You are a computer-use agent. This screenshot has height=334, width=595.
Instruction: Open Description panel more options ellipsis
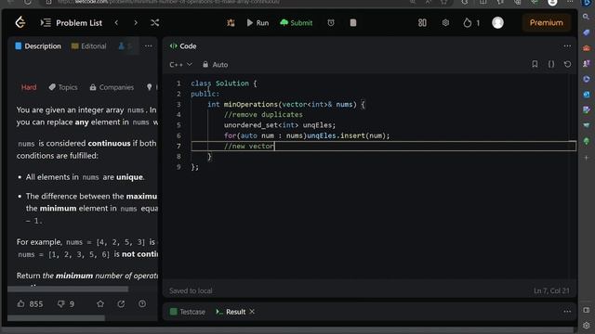pos(148,46)
